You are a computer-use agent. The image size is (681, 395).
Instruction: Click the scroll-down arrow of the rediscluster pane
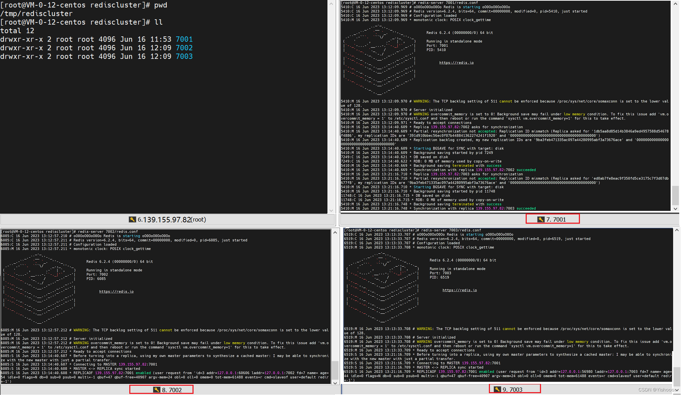coord(331,211)
